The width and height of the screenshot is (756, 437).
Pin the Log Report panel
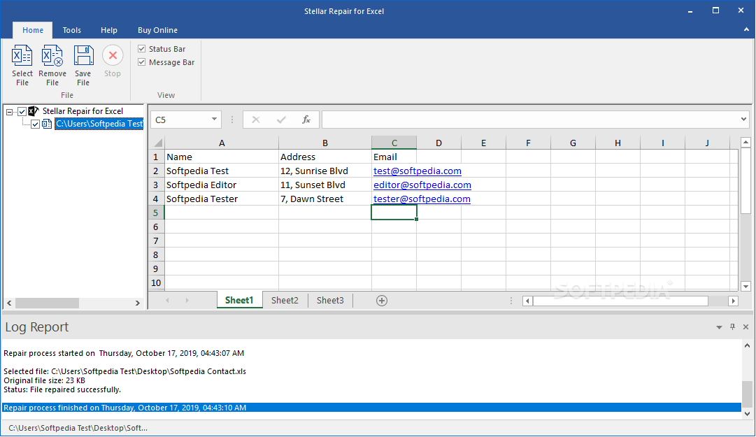[x=732, y=327]
